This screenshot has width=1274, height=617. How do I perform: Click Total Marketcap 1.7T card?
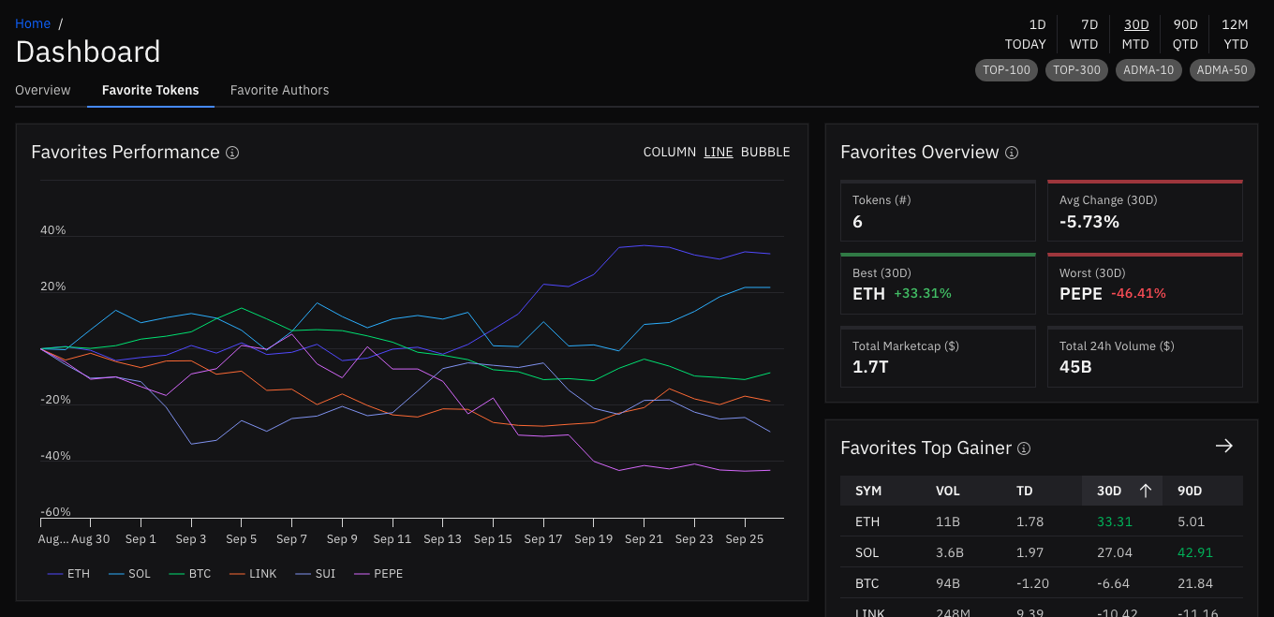pyautogui.click(x=938, y=357)
